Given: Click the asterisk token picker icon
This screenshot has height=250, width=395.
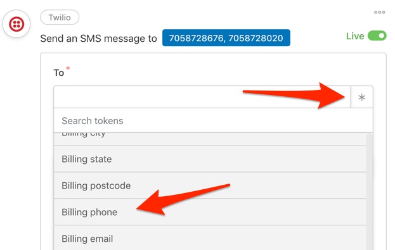Looking at the screenshot, I should coord(362,97).
